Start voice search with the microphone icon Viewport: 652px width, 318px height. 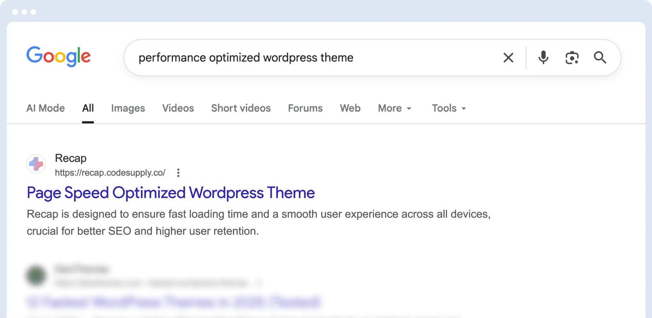[543, 58]
